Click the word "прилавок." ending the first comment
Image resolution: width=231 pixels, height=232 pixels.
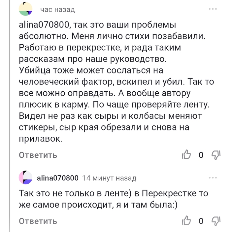click(41, 139)
